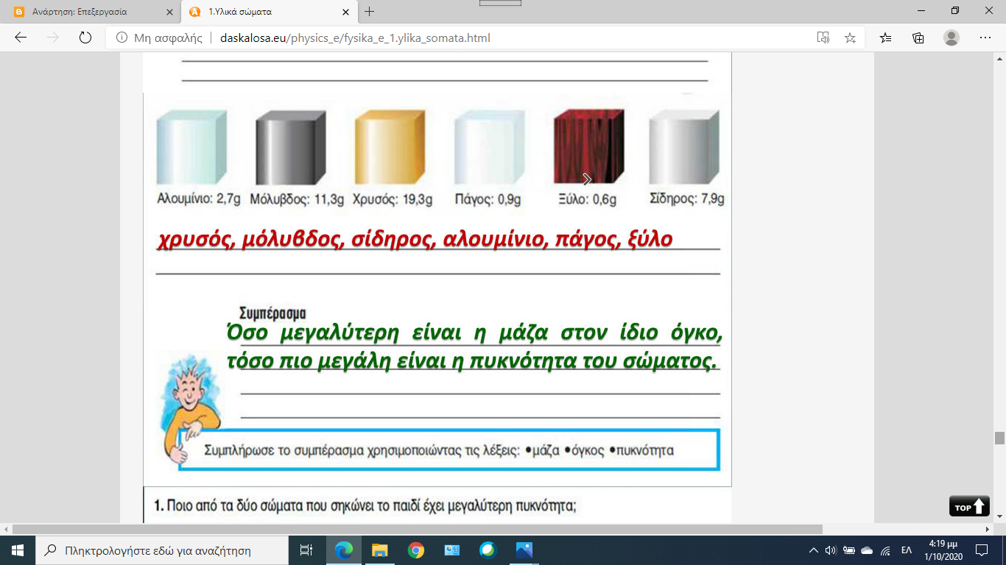The height and width of the screenshot is (565, 1006).
Task: Click the 'Αλουμίνιο: 2,7g' label
Action: [199, 199]
